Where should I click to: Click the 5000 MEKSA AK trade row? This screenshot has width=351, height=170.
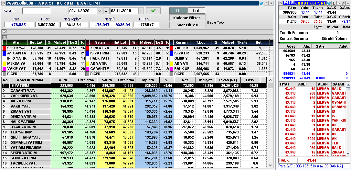tap(312, 139)
